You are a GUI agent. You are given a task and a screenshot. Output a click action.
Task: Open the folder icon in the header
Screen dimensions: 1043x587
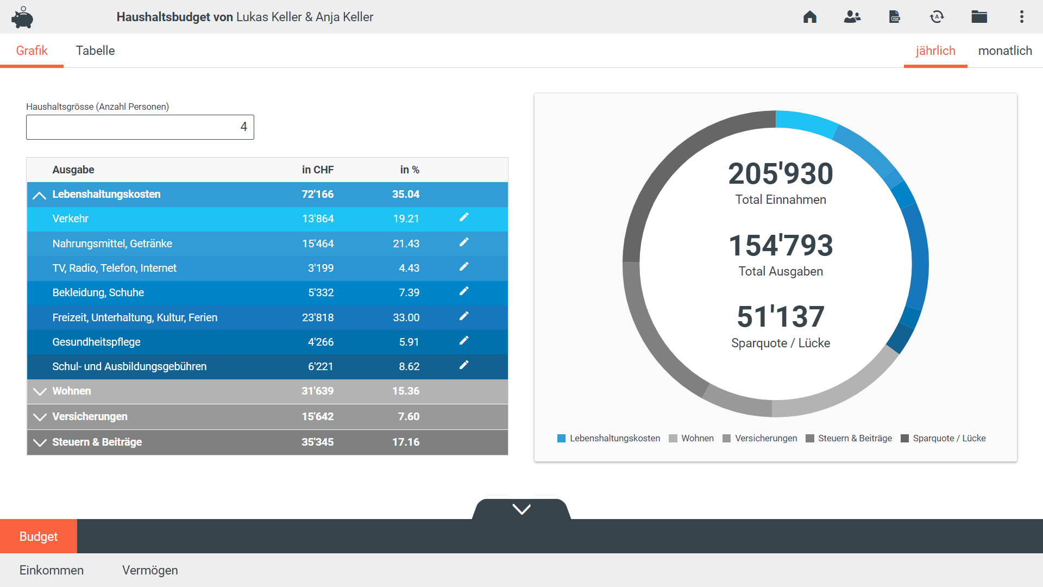click(979, 17)
